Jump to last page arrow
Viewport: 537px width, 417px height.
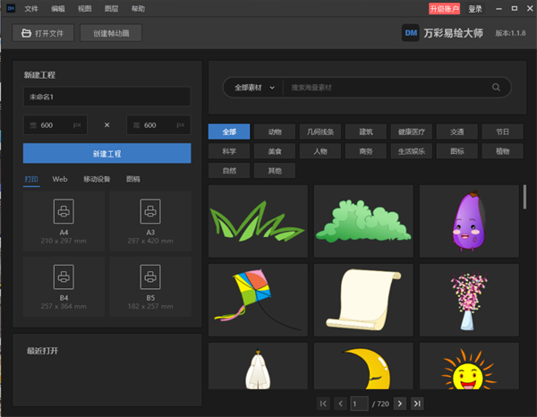tap(417, 404)
